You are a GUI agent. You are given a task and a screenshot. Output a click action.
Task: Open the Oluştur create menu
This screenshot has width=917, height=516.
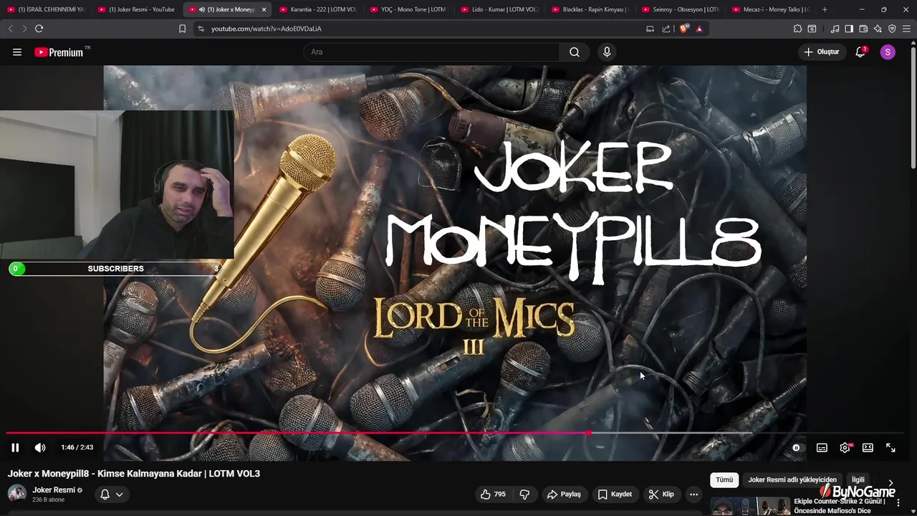821,52
